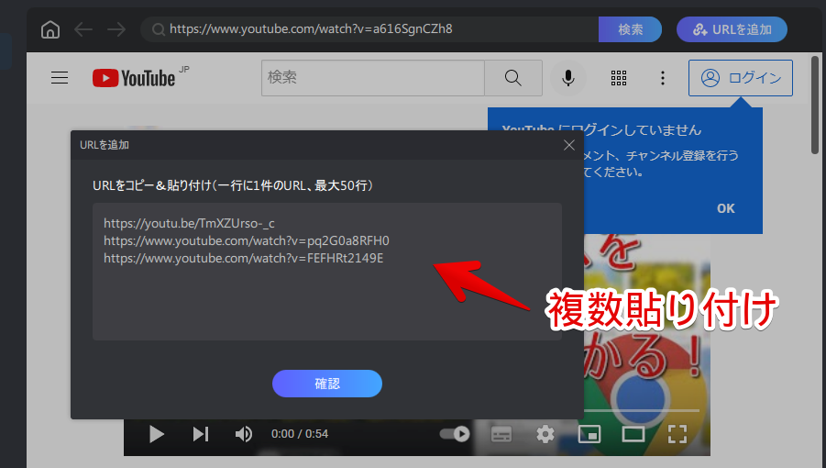
Task: Click the ログイン sign-in button
Action: tap(740, 78)
